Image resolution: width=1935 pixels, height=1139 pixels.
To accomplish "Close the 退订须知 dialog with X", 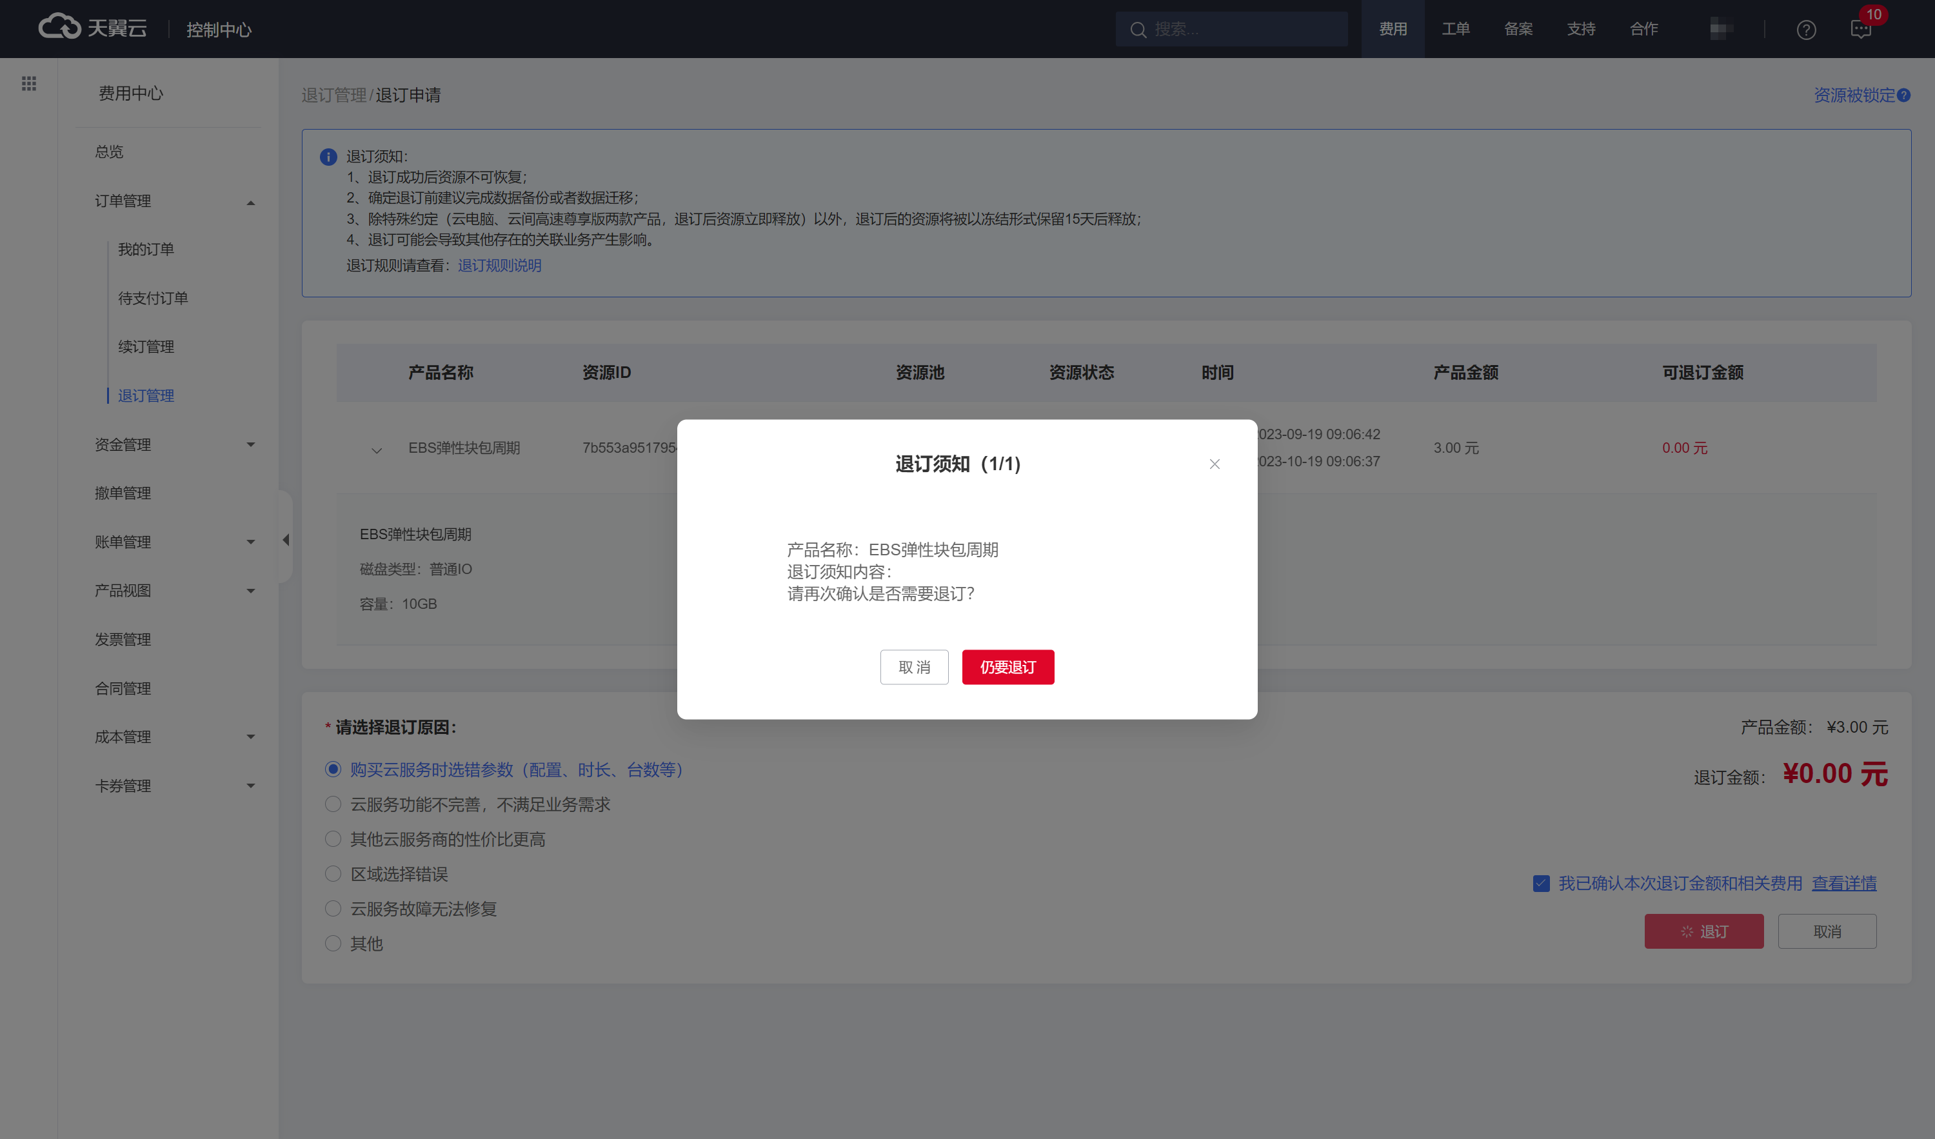I will coord(1214,464).
